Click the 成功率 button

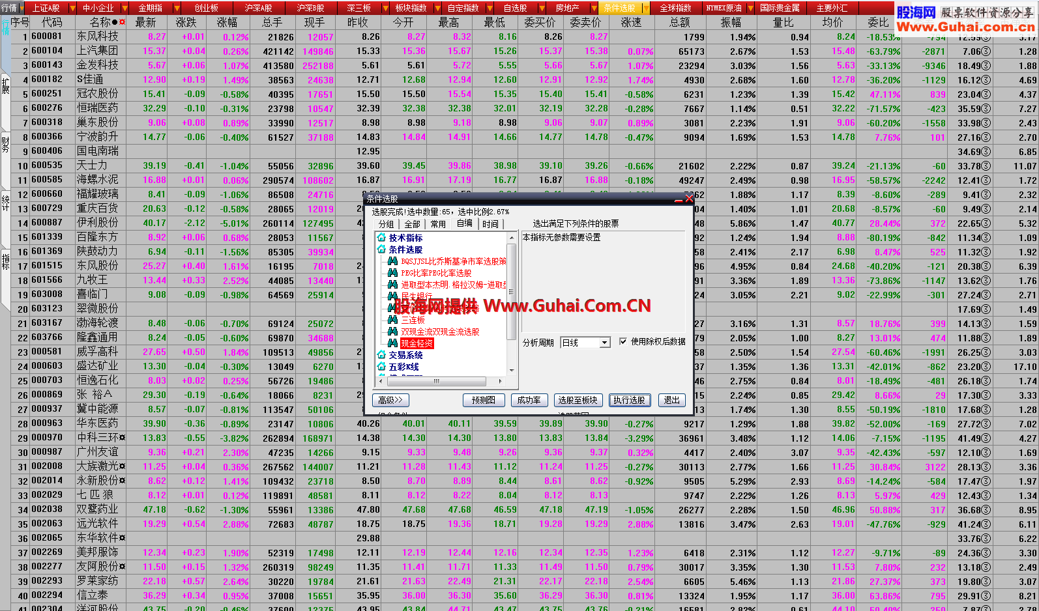529,400
